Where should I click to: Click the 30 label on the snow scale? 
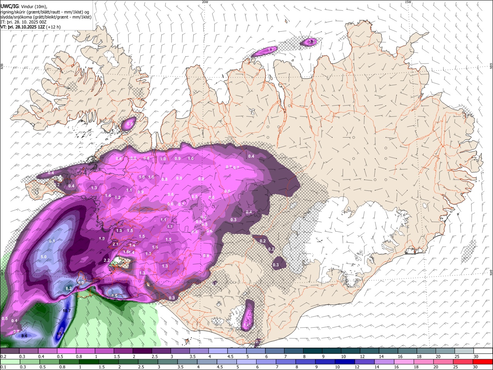476,356
